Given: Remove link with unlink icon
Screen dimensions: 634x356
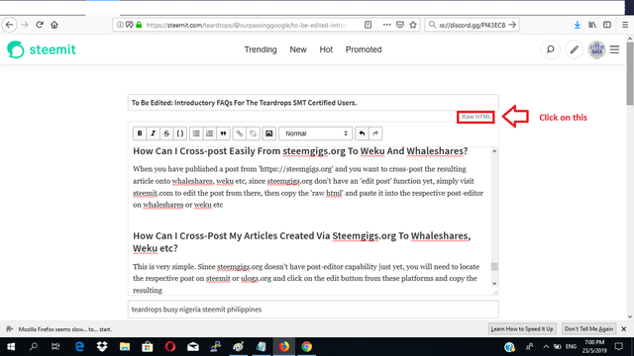Looking at the screenshot, I should (253, 133).
